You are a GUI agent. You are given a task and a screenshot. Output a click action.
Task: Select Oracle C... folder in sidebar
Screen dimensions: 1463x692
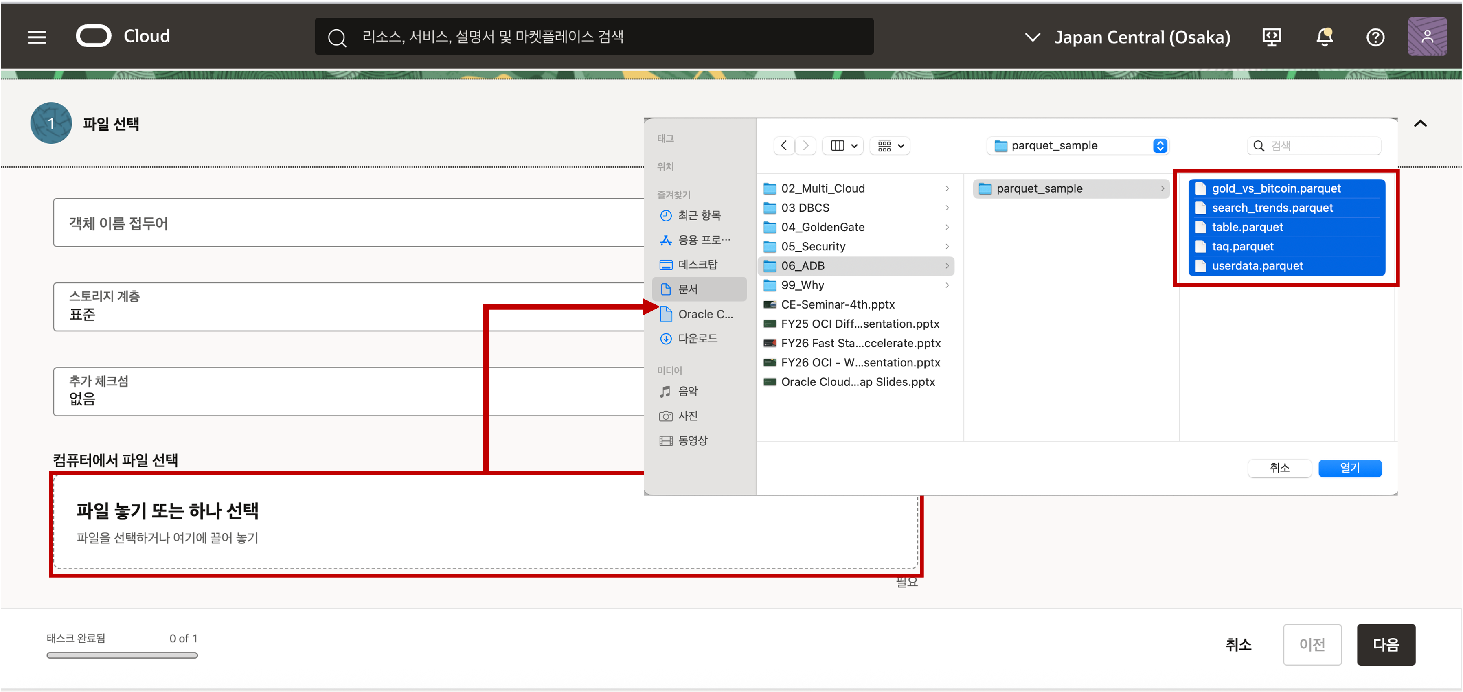[699, 314]
